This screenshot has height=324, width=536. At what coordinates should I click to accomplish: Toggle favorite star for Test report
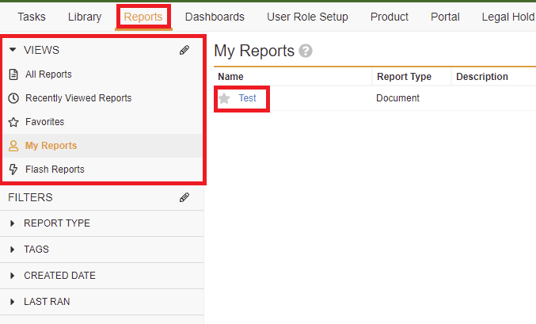coord(224,98)
